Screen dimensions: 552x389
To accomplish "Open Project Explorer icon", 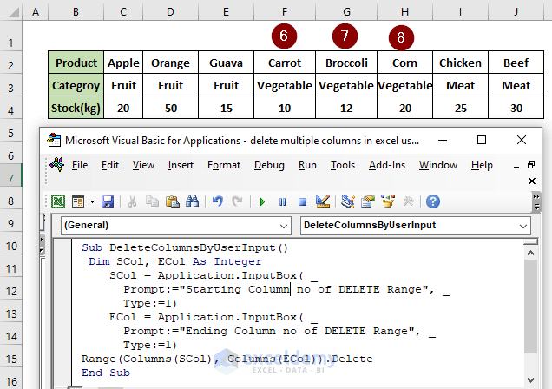I will click(x=347, y=201).
